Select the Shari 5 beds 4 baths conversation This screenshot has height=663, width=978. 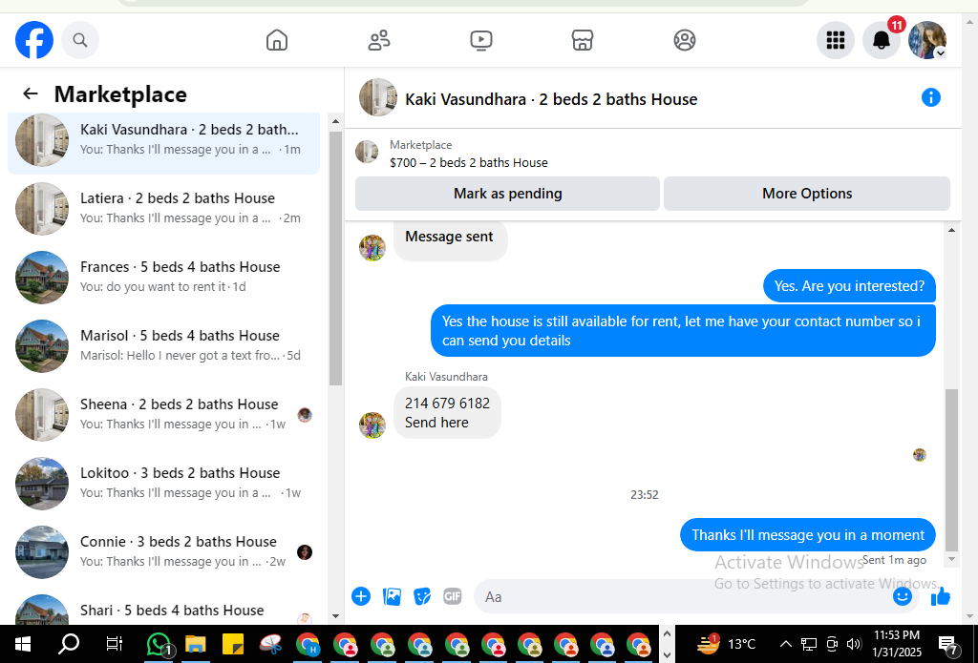[163, 610]
